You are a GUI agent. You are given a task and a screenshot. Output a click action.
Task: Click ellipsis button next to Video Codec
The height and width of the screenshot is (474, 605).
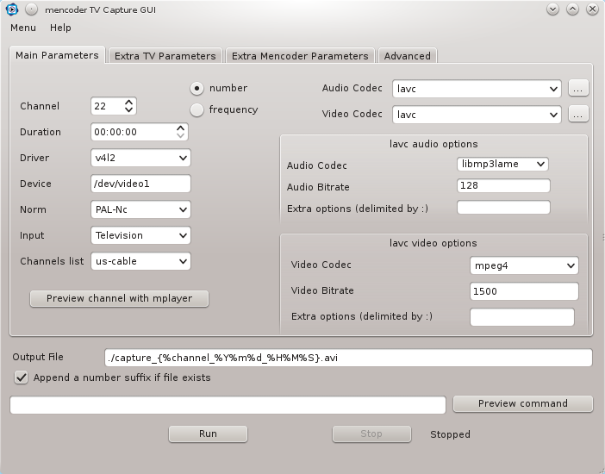click(578, 115)
